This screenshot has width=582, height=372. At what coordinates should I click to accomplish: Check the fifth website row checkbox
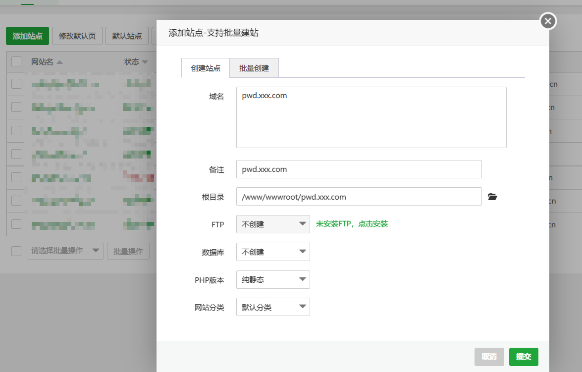point(16,177)
